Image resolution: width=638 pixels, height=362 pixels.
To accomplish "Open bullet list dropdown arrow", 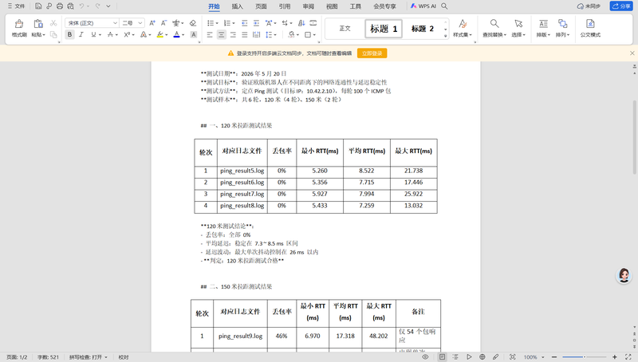I will [217, 23].
